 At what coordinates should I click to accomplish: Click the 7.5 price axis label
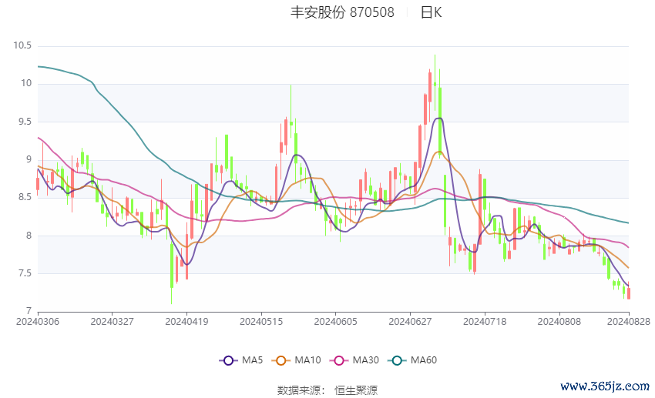pyautogui.click(x=25, y=273)
